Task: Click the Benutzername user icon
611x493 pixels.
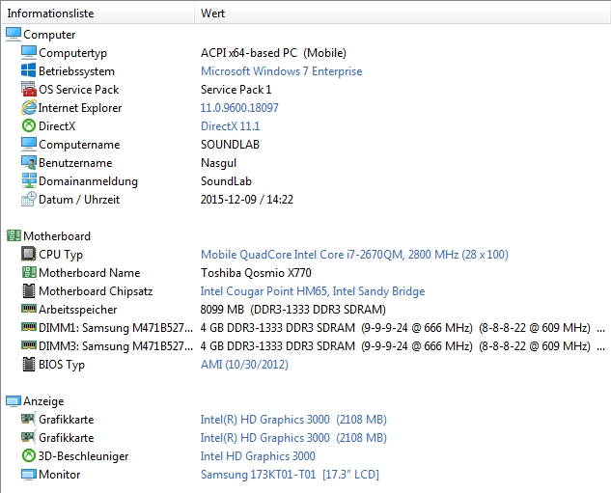Action: 29,162
